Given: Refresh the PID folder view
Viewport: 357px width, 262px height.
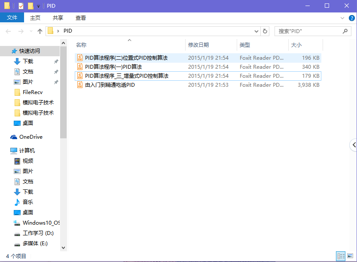Looking at the screenshot, I should (x=265, y=31).
